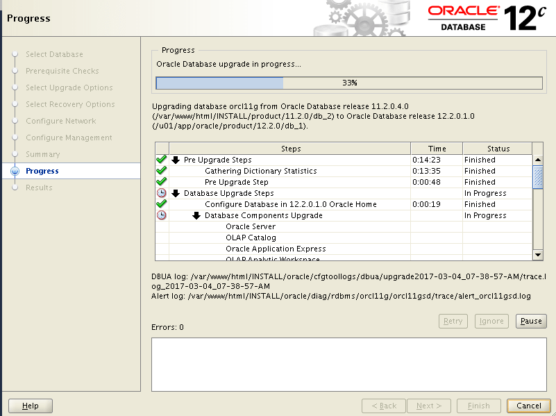Click the steps table scroll up arrow
556x416 pixels.
[538, 160]
